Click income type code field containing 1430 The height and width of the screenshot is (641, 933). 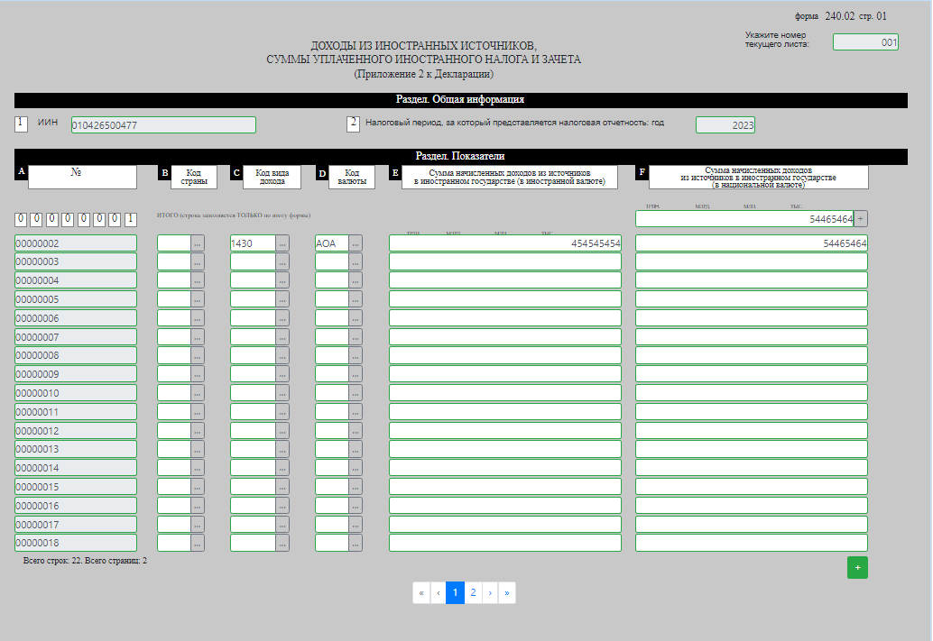(x=253, y=243)
